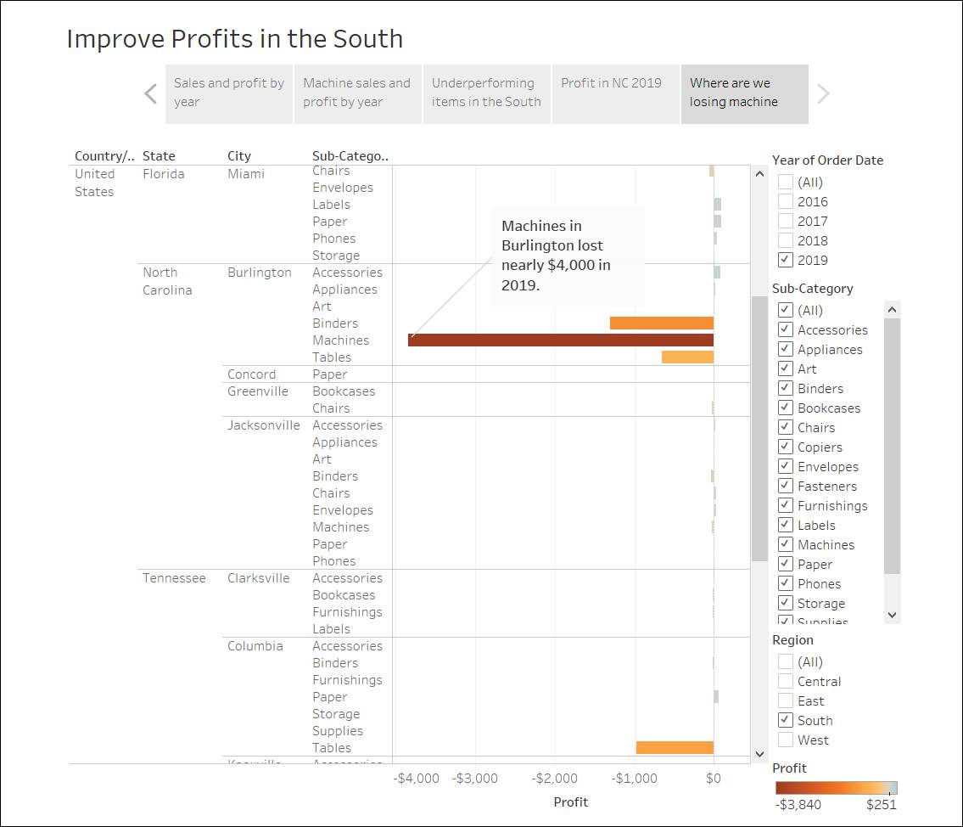Click the up arrow in the Sub-Category filter scrollbar

(x=890, y=309)
